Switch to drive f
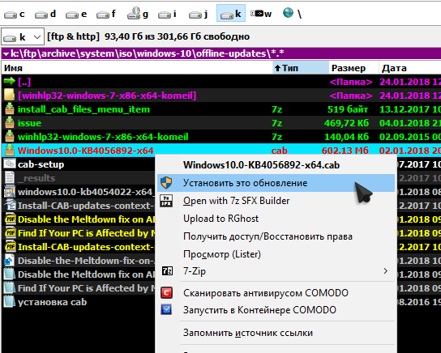This screenshot has width=441, height=353. click(106, 14)
